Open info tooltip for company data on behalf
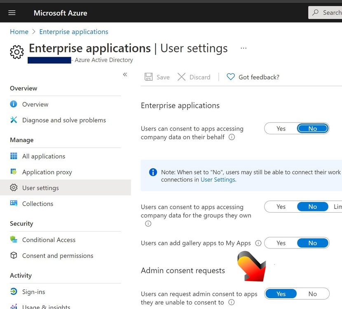The height and width of the screenshot is (309, 342). point(232,137)
